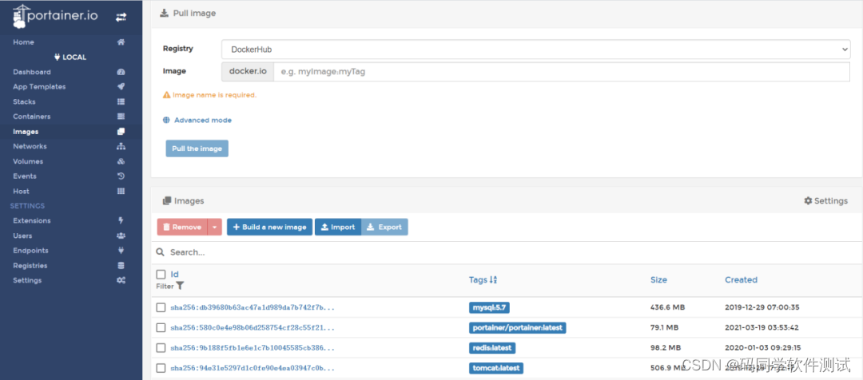
Task: Click the Import button
Action: (338, 227)
